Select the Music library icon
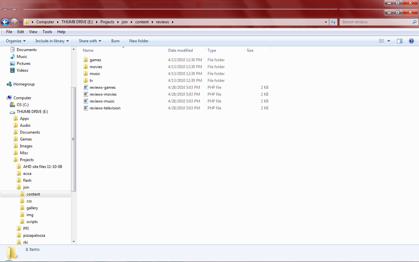The image size is (419, 262). tap(12, 57)
